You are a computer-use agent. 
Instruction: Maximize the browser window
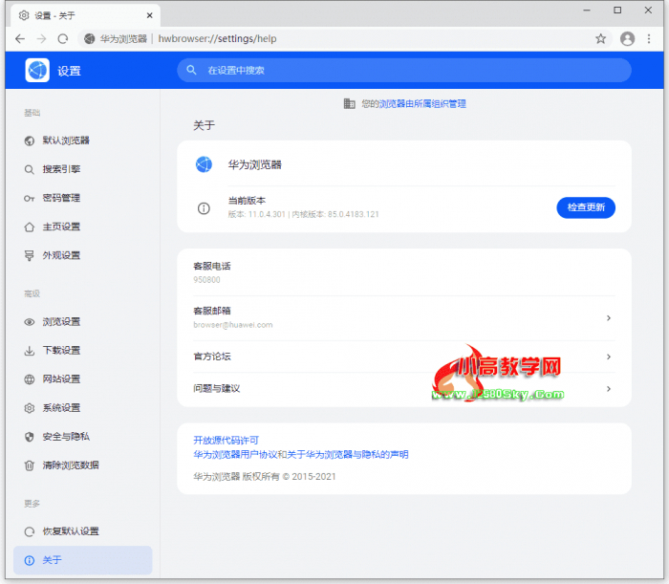617,10
